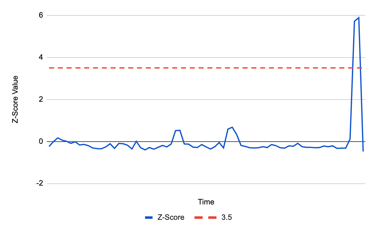The height and width of the screenshot is (233, 377).
Task: Click the Z-Score Value vertical axis title
Action: point(15,99)
